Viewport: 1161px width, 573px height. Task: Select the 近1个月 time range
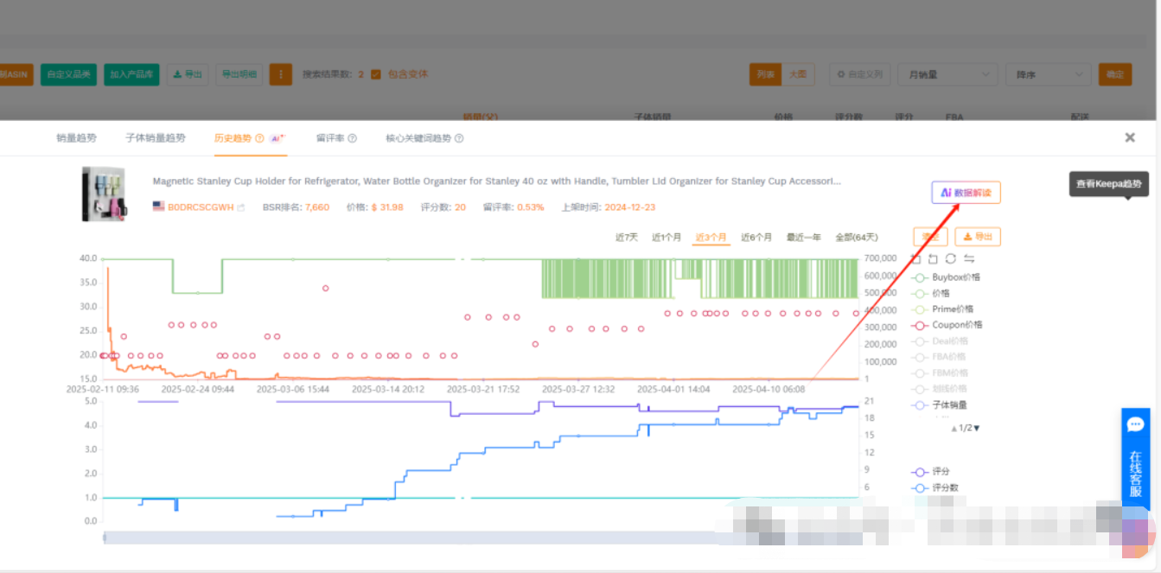coord(667,238)
